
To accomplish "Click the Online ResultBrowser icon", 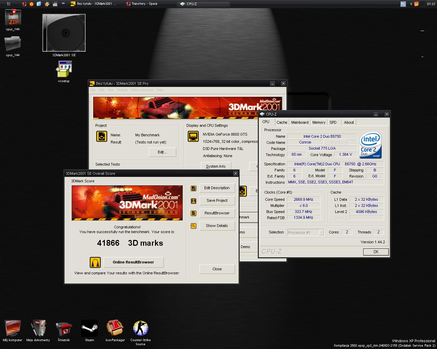I will click(x=95, y=262).
